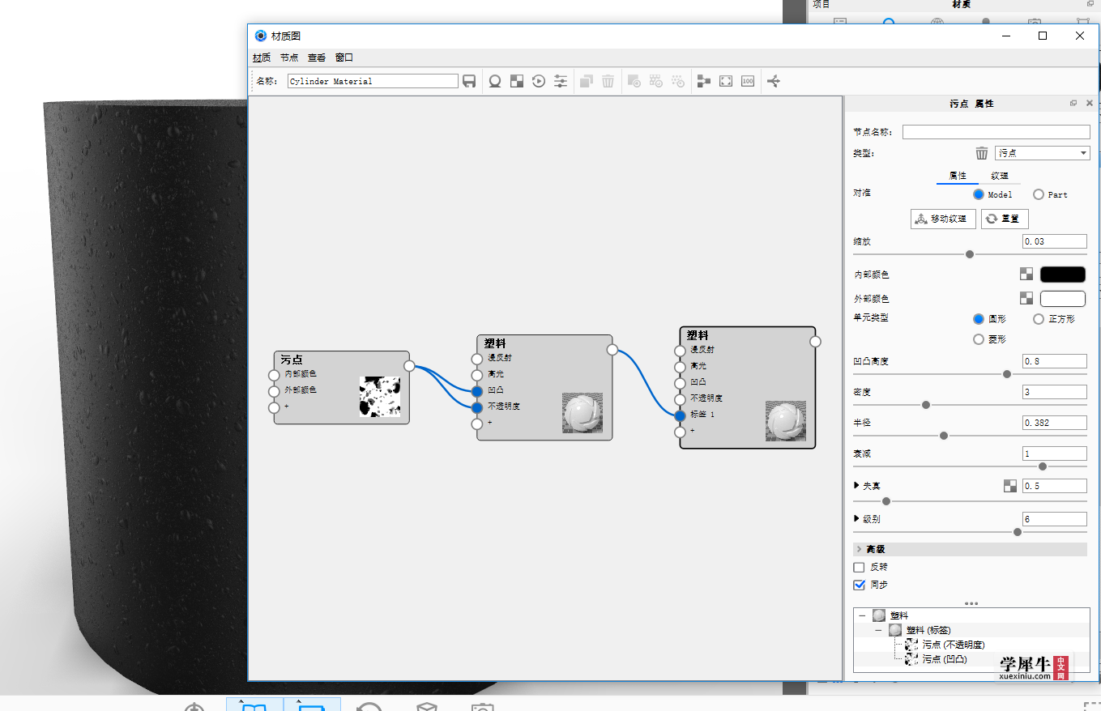Select the Part alignment radio button

click(x=1039, y=194)
